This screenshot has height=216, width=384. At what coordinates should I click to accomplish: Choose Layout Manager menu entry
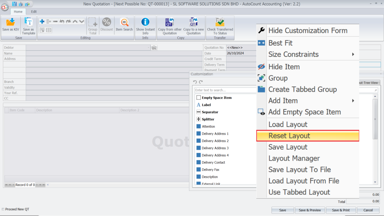click(x=308, y=158)
